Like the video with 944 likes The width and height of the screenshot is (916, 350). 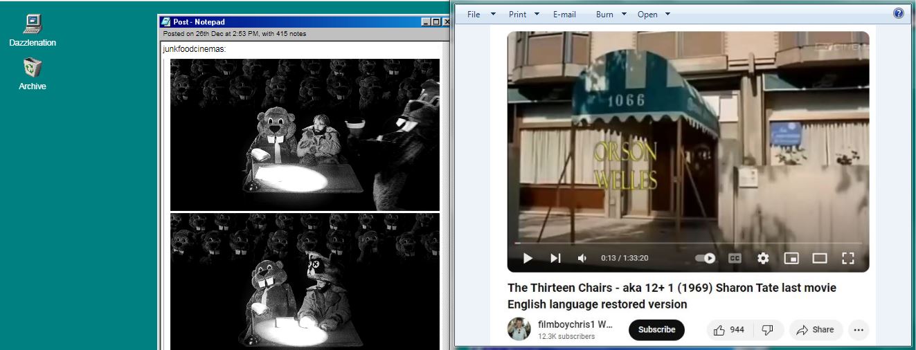[729, 330]
